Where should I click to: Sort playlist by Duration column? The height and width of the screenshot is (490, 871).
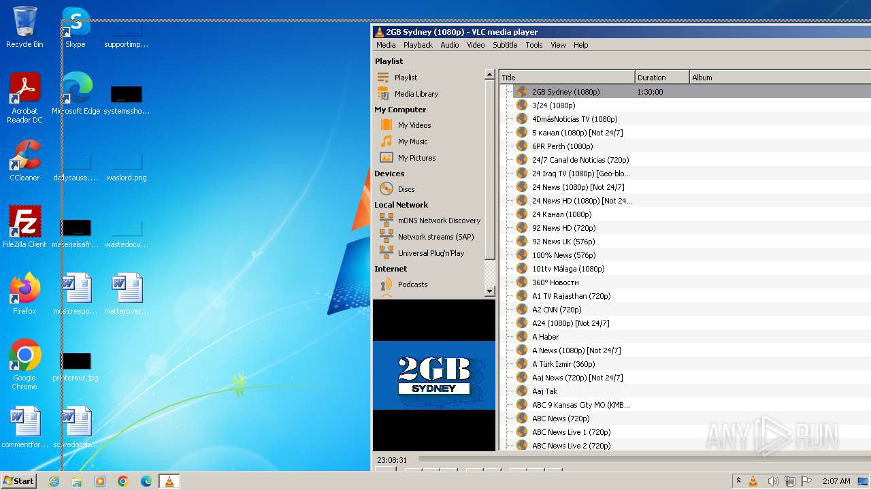click(x=662, y=78)
